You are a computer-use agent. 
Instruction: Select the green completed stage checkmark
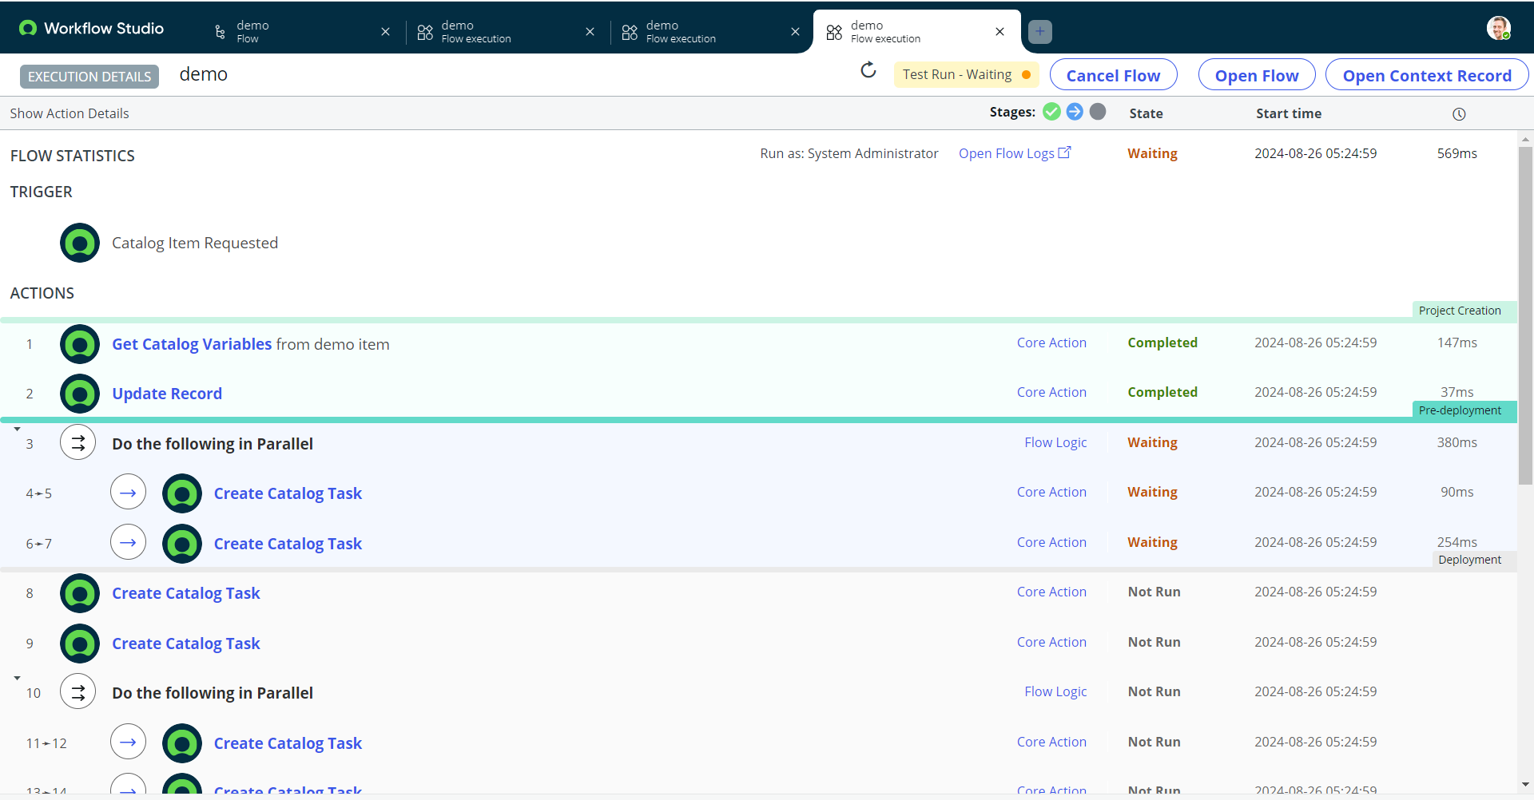pyautogui.click(x=1051, y=112)
